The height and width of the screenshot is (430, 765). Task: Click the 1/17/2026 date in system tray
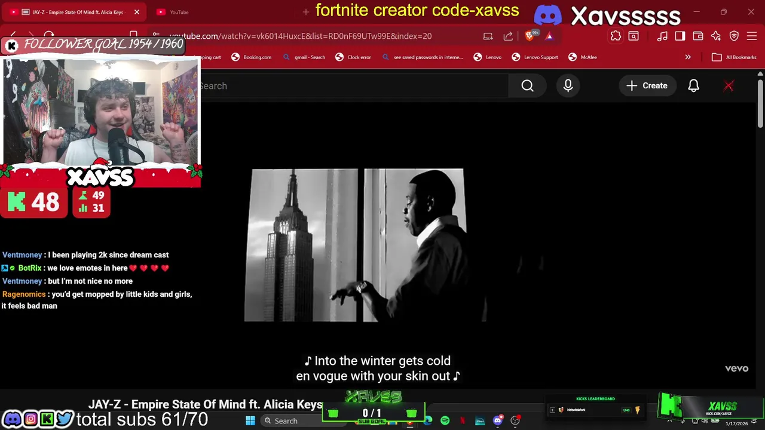coord(736,424)
